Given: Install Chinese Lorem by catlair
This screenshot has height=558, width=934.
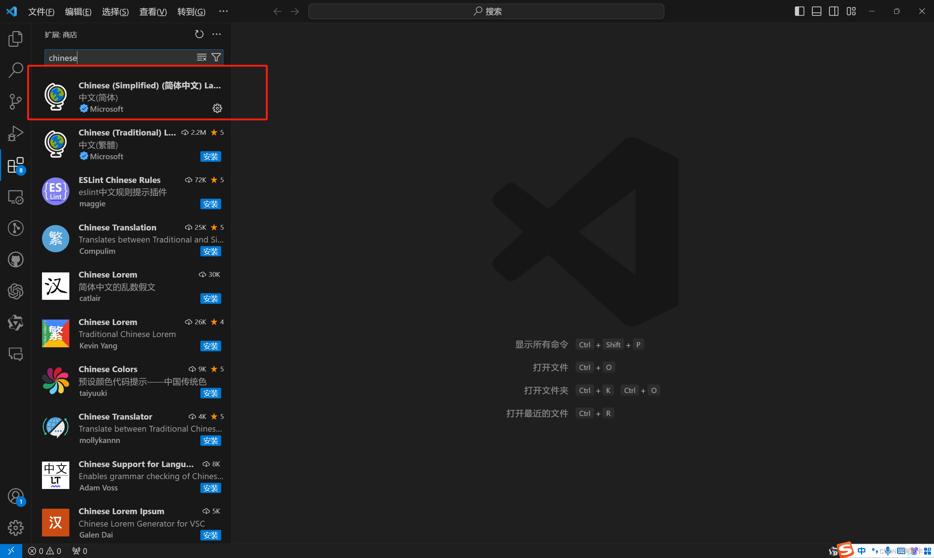Looking at the screenshot, I should pyautogui.click(x=211, y=299).
